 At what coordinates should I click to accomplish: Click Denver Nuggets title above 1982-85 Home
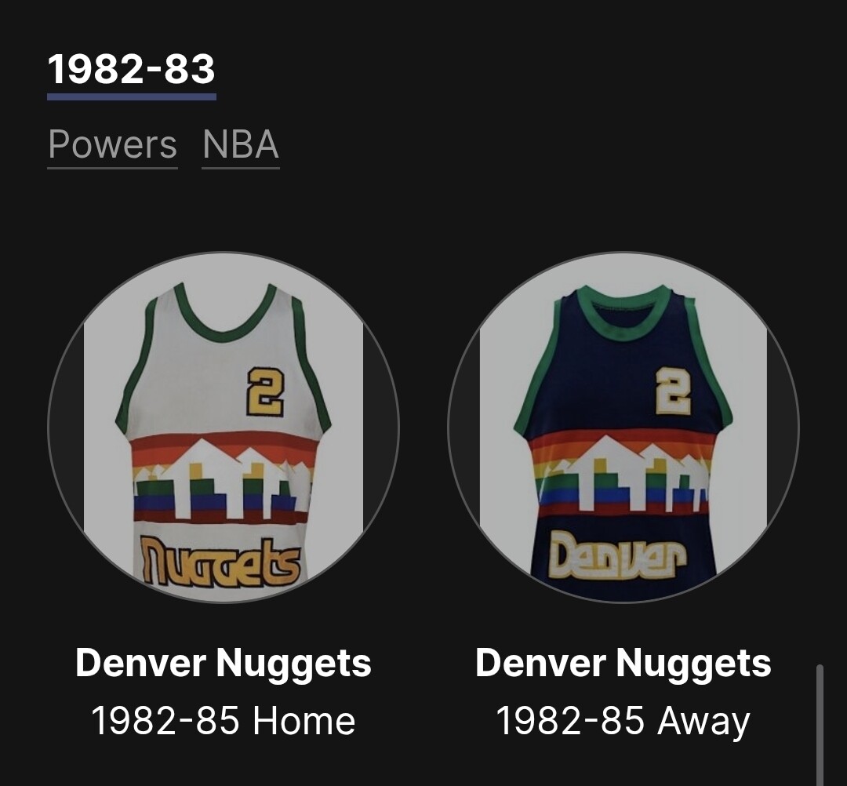(x=223, y=663)
